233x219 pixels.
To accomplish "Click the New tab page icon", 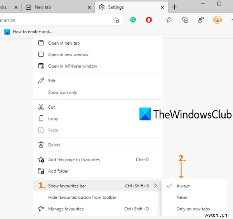I will click(28, 7).
